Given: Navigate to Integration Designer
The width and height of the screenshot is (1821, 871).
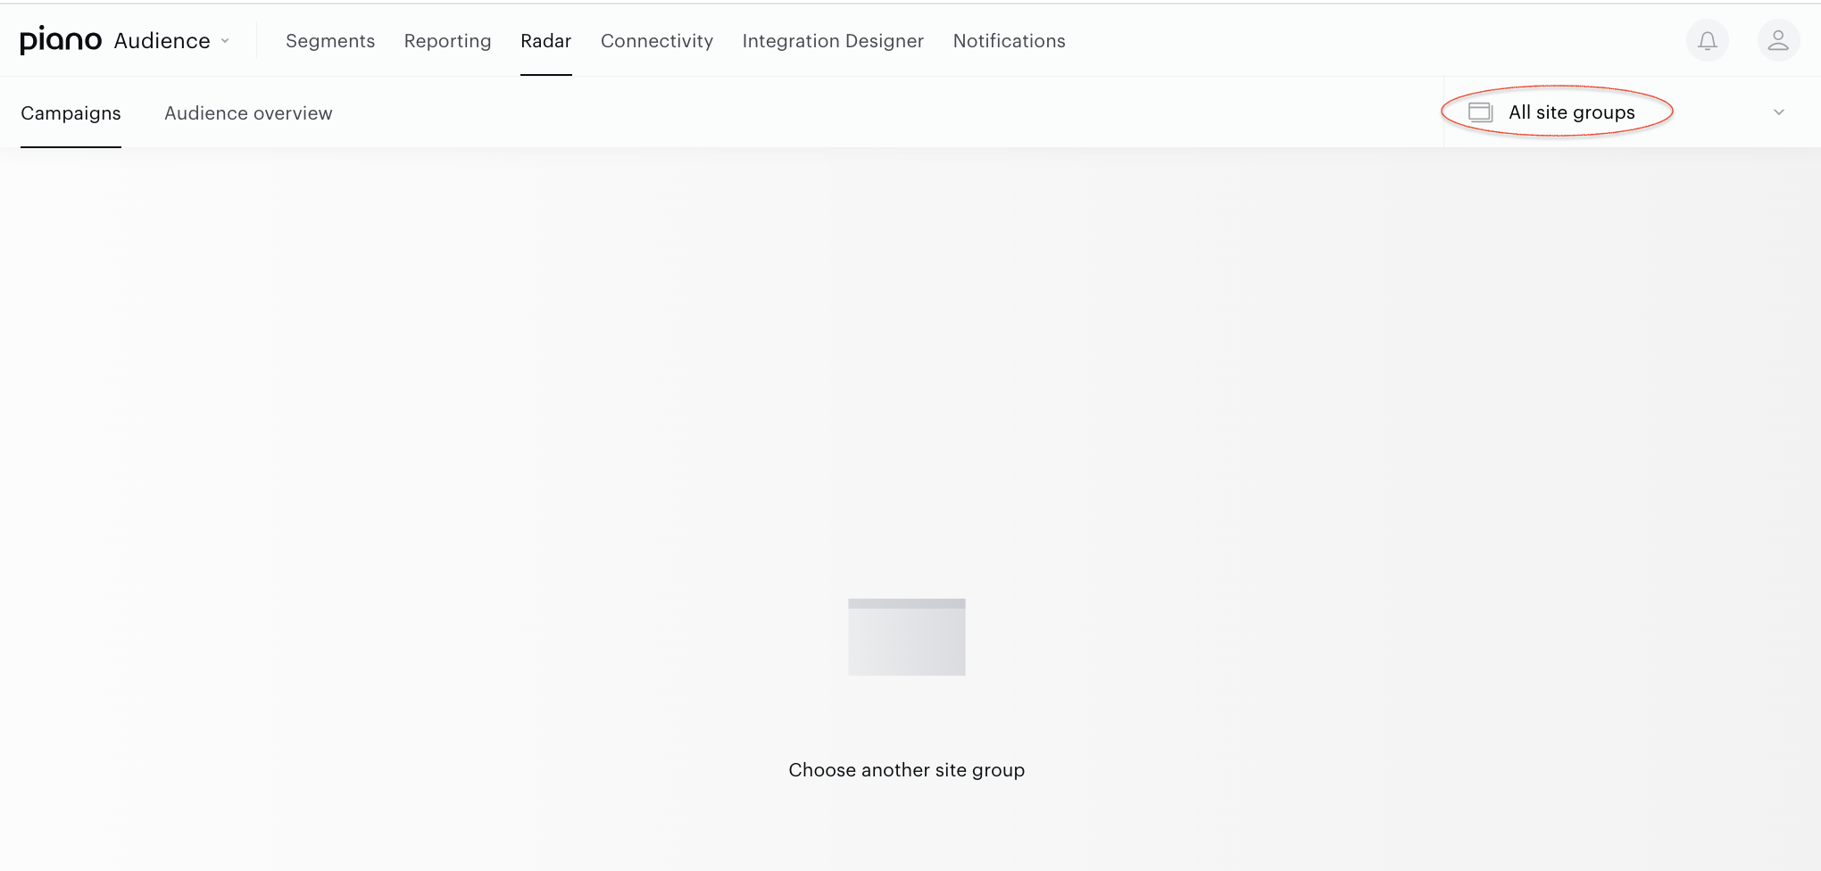Looking at the screenshot, I should point(833,41).
